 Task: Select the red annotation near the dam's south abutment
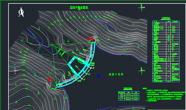[49, 80]
